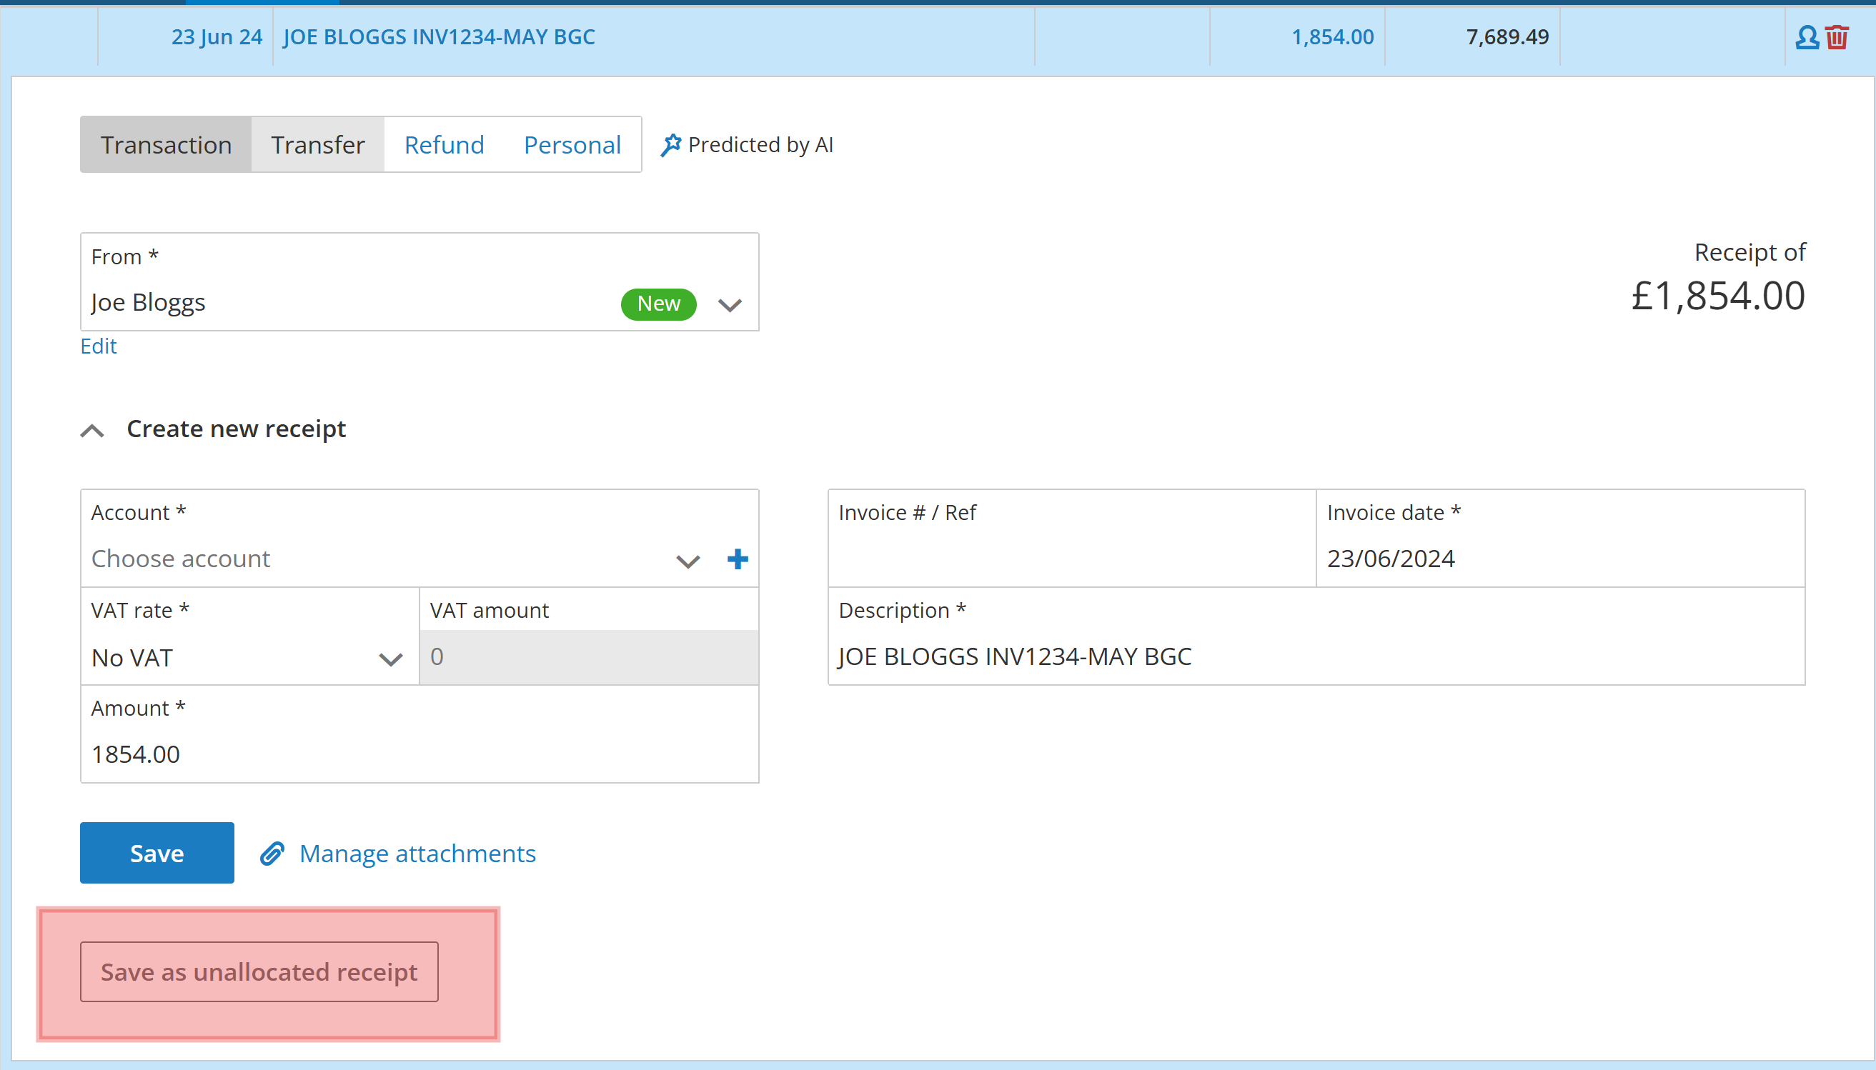1876x1070 pixels.
Task: Collapse the Create new receipt section
Action: pyautogui.click(x=93, y=430)
